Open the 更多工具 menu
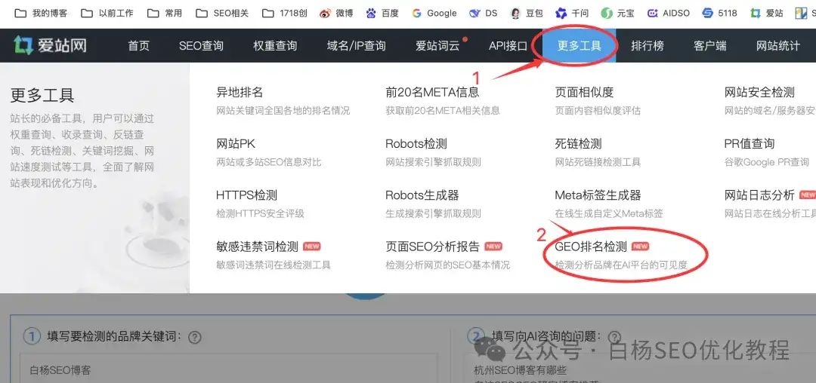Image resolution: width=816 pixels, height=383 pixels. point(580,46)
